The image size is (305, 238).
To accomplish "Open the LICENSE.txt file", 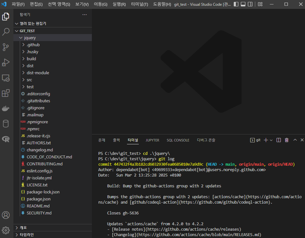I will pyautogui.click(x=53, y=185).
